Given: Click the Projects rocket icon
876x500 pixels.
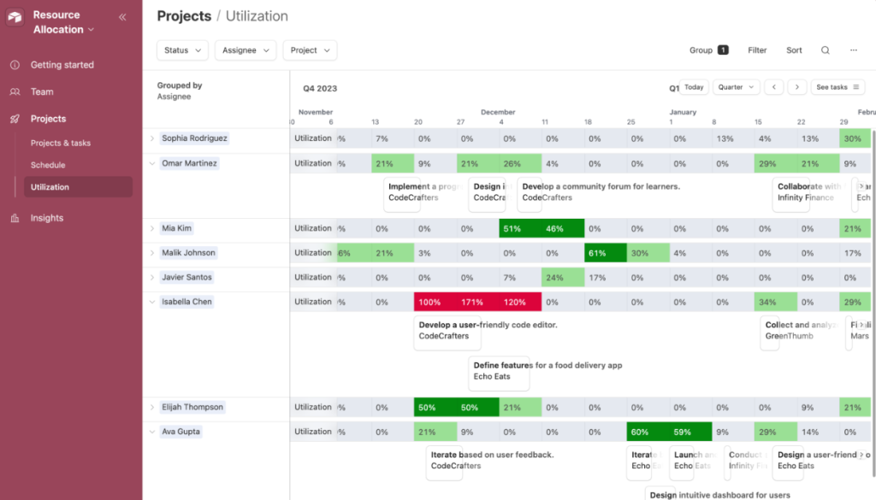Looking at the screenshot, I should pos(17,118).
